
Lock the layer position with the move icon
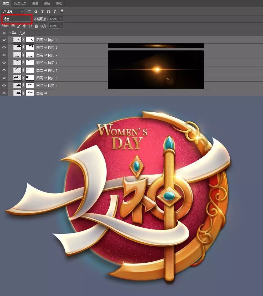tap(24, 26)
